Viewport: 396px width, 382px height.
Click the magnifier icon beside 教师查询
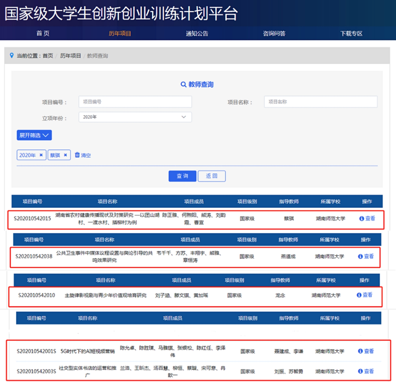point(183,85)
